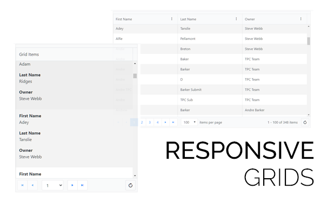Viewport: 321px width, 203px height.
Task: Open the Owner column menu
Action: [x=300, y=19]
